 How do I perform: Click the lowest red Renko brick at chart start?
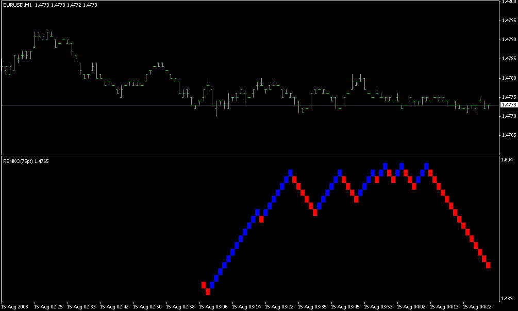coord(208,291)
